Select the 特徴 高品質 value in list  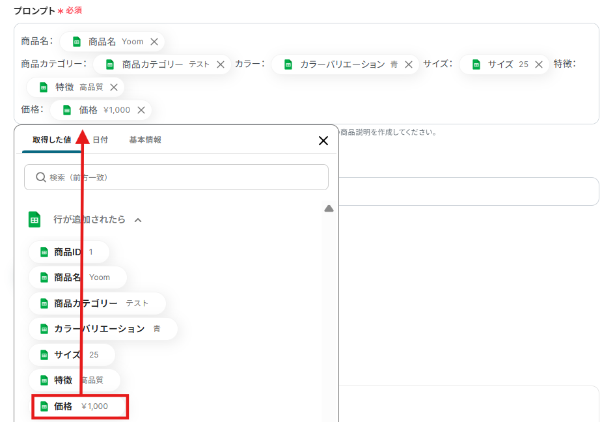point(74,380)
